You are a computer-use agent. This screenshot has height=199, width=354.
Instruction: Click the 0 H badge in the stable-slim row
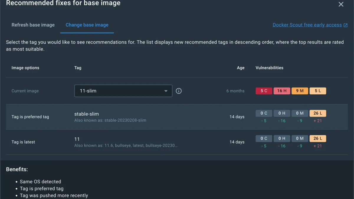pyautogui.click(x=282, y=113)
